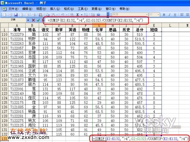Open the 插入 (Insert) menu
Viewport: 190px width, 142px height.
point(55,9)
